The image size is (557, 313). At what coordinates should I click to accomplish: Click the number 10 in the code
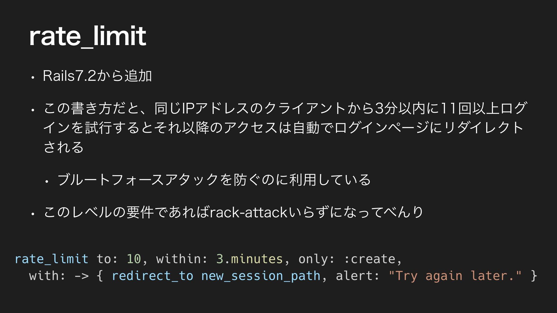[x=134, y=259]
